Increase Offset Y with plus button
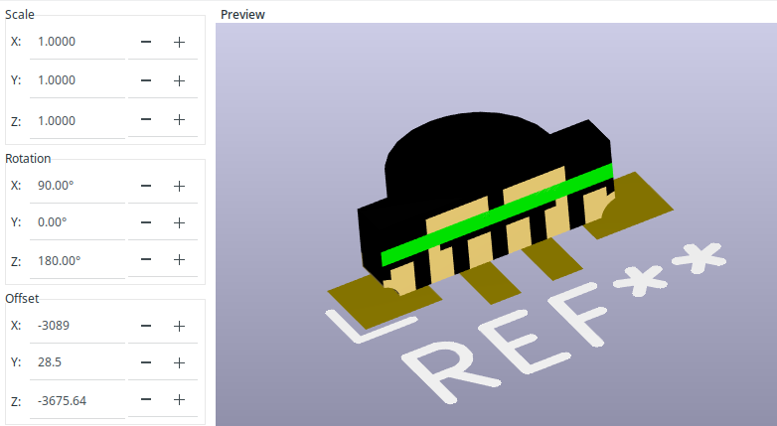Viewport: 777px width, 426px height. 180,363
